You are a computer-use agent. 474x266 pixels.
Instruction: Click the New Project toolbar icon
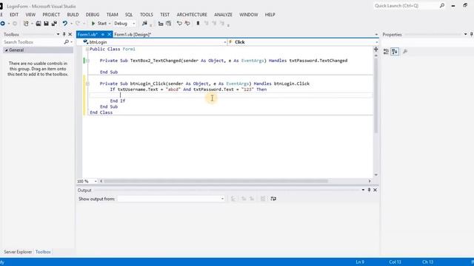(x=26, y=23)
